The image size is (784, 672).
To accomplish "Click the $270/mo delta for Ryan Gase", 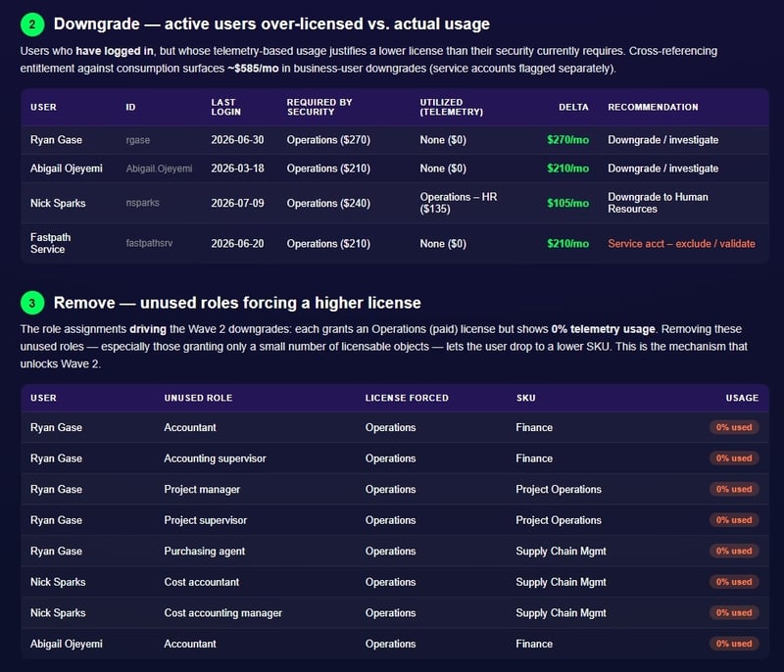I will [x=567, y=140].
